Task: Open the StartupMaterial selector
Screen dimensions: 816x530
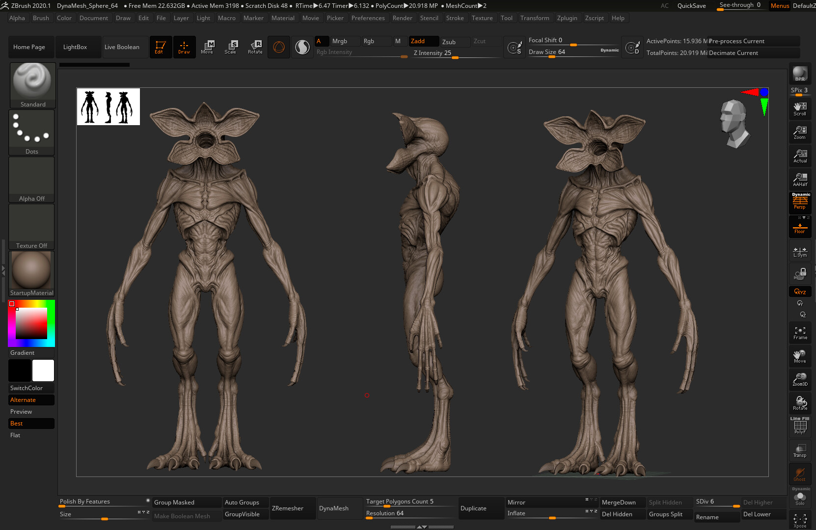Action: pyautogui.click(x=31, y=274)
